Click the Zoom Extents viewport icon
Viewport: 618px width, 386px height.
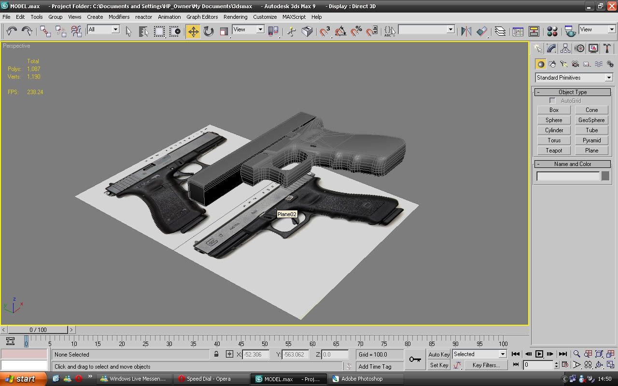point(599,354)
